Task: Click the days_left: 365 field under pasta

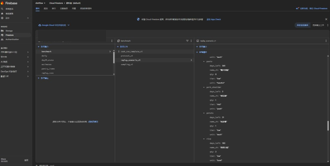Action: [217, 66]
